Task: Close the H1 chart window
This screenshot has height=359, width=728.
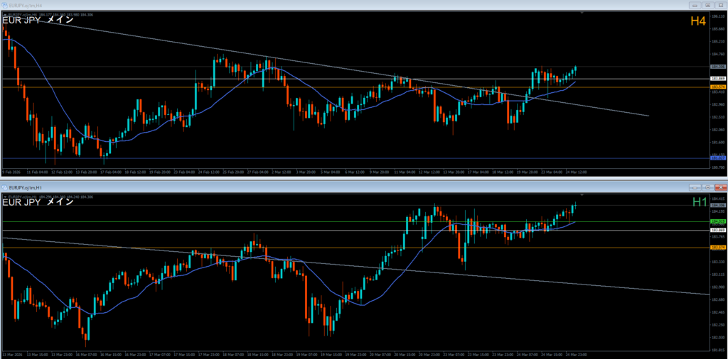Action: tap(719, 187)
